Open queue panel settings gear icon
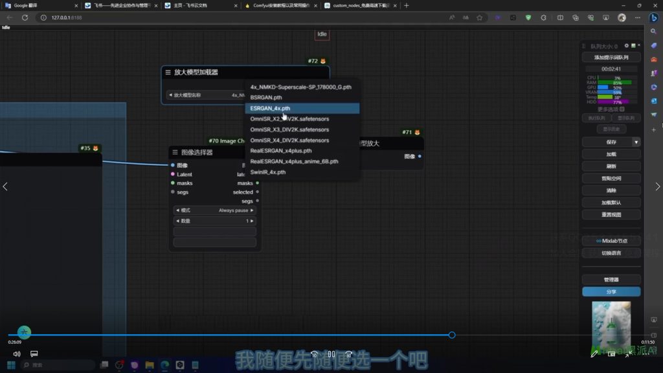 coord(626,46)
